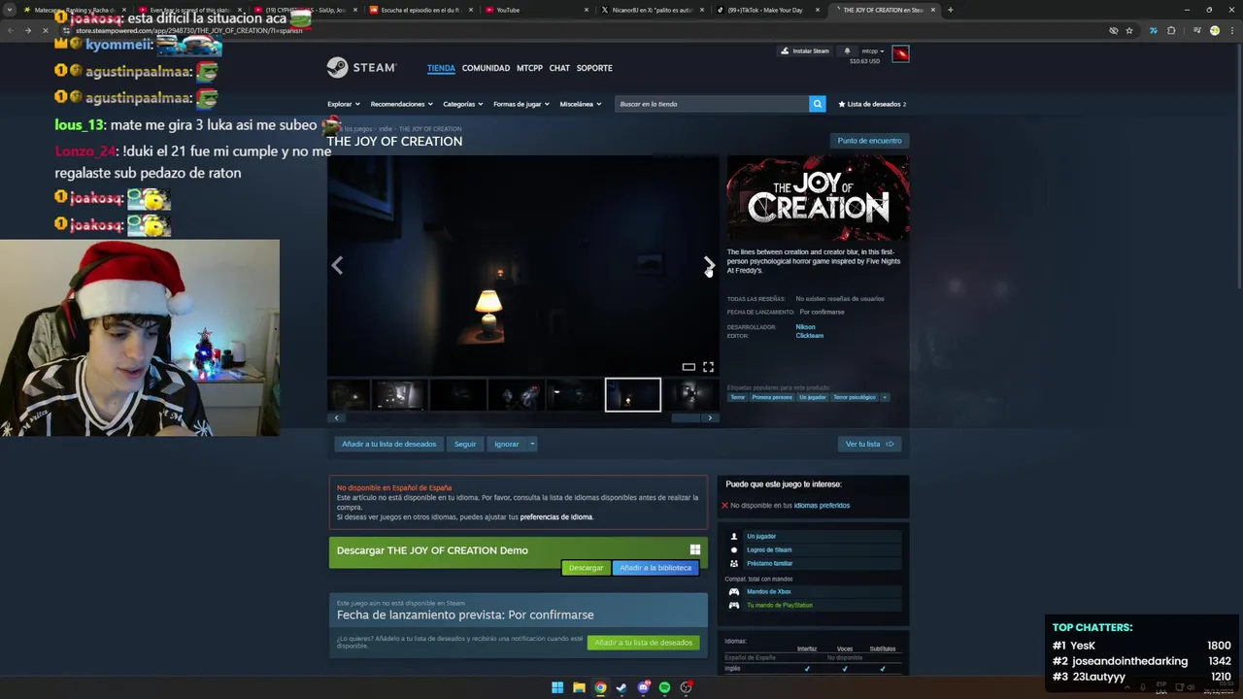Stop page loading in browser toolbar

45,30
